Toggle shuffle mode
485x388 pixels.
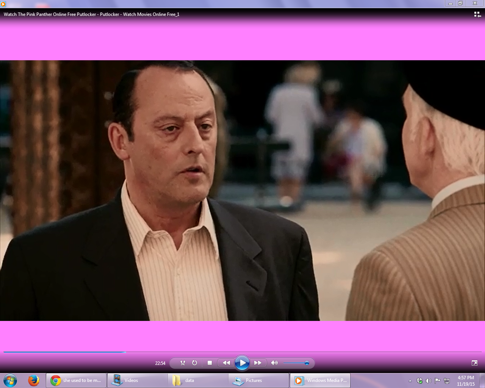183,363
